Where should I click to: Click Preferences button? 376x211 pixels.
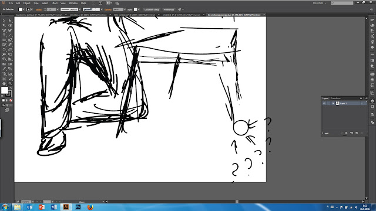pos(169,9)
